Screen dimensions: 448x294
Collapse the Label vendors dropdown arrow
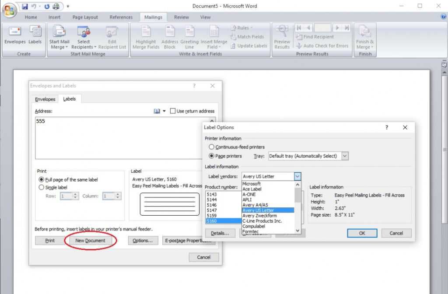(x=297, y=176)
